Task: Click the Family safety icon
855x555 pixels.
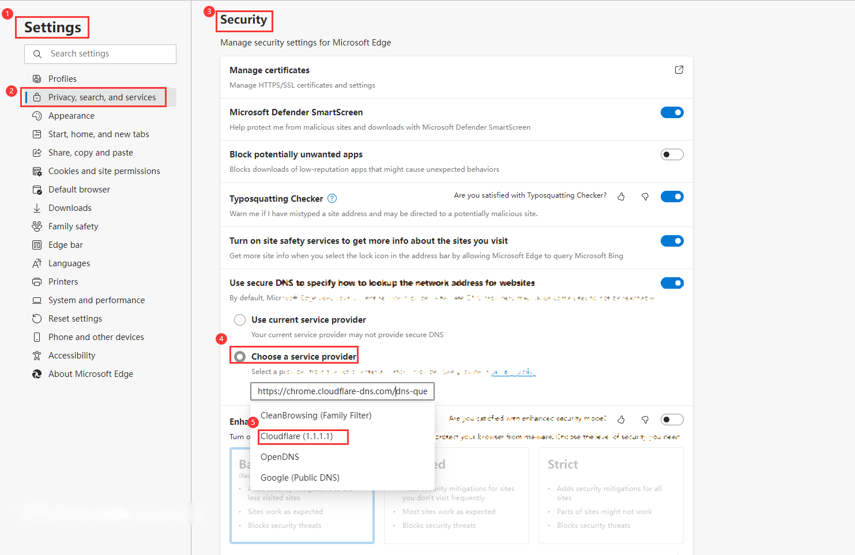Action: coord(37,226)
